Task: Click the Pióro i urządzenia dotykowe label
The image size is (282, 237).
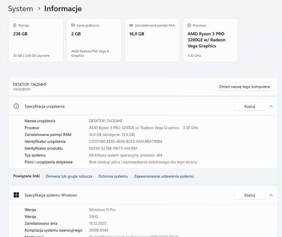Action: (49, 162)
